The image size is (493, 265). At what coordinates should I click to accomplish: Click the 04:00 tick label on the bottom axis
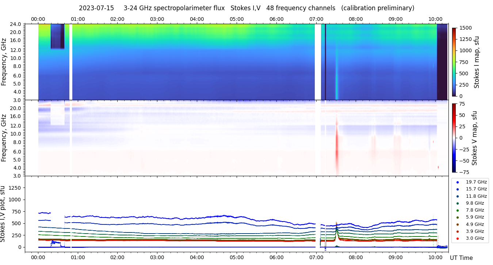197,257
